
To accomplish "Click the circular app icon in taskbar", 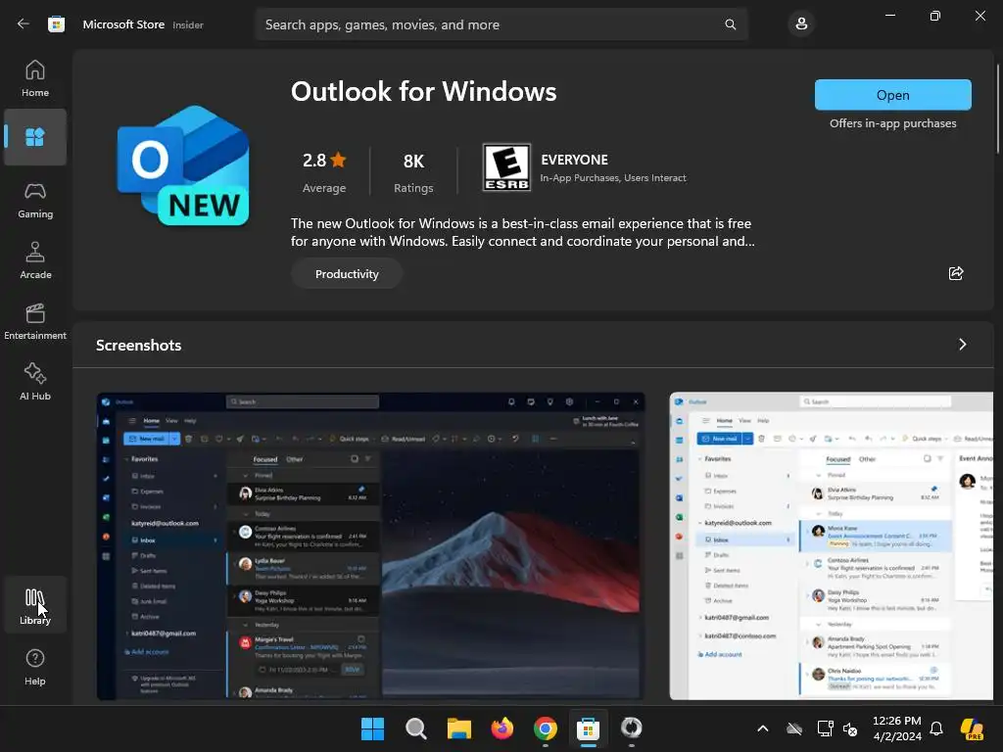I will (x=632, y=728).
